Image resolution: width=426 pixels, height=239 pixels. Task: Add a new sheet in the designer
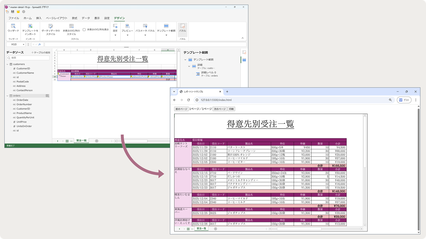point(97,141)
